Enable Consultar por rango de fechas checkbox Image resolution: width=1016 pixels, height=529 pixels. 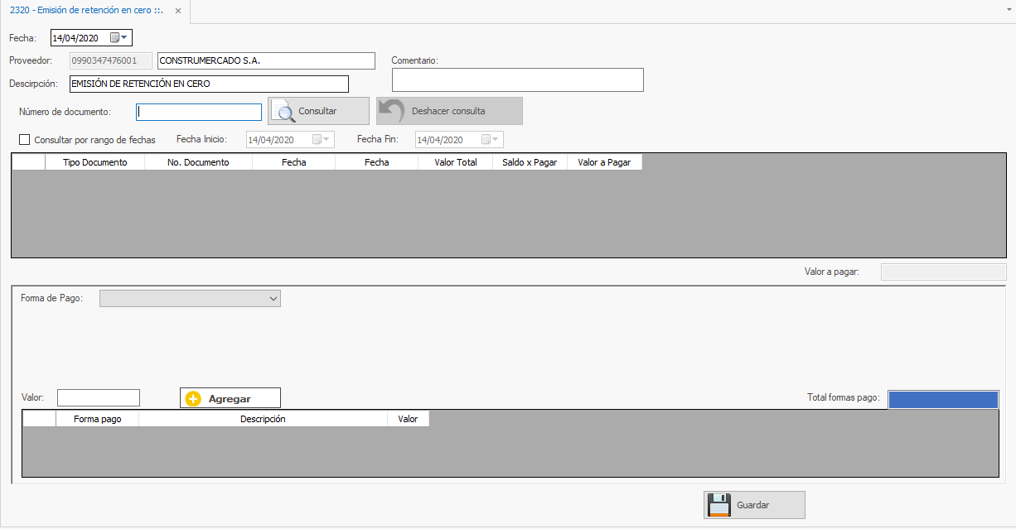pyautogui.click(x=24, y=140)
